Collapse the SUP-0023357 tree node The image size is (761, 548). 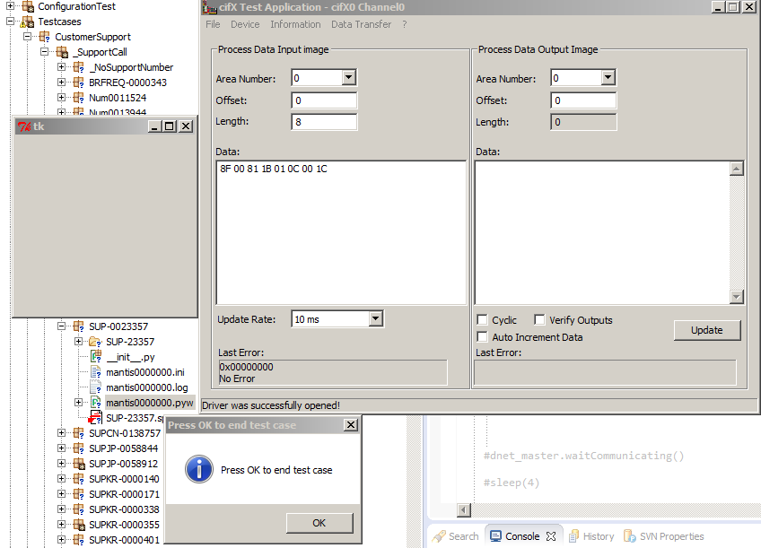pos(61,326)
